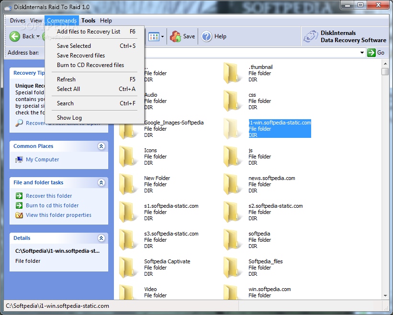Select the Video folder icon
The height and width of the screenshot is (315, 393).
click(x=128, y=292)
